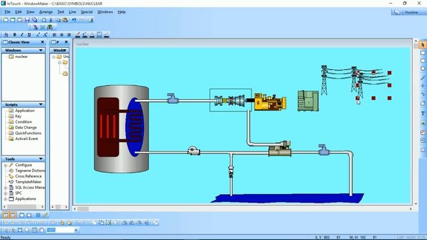Open the Text menu
This screenshot has height=240, width=427.
(x=61, y=12)
